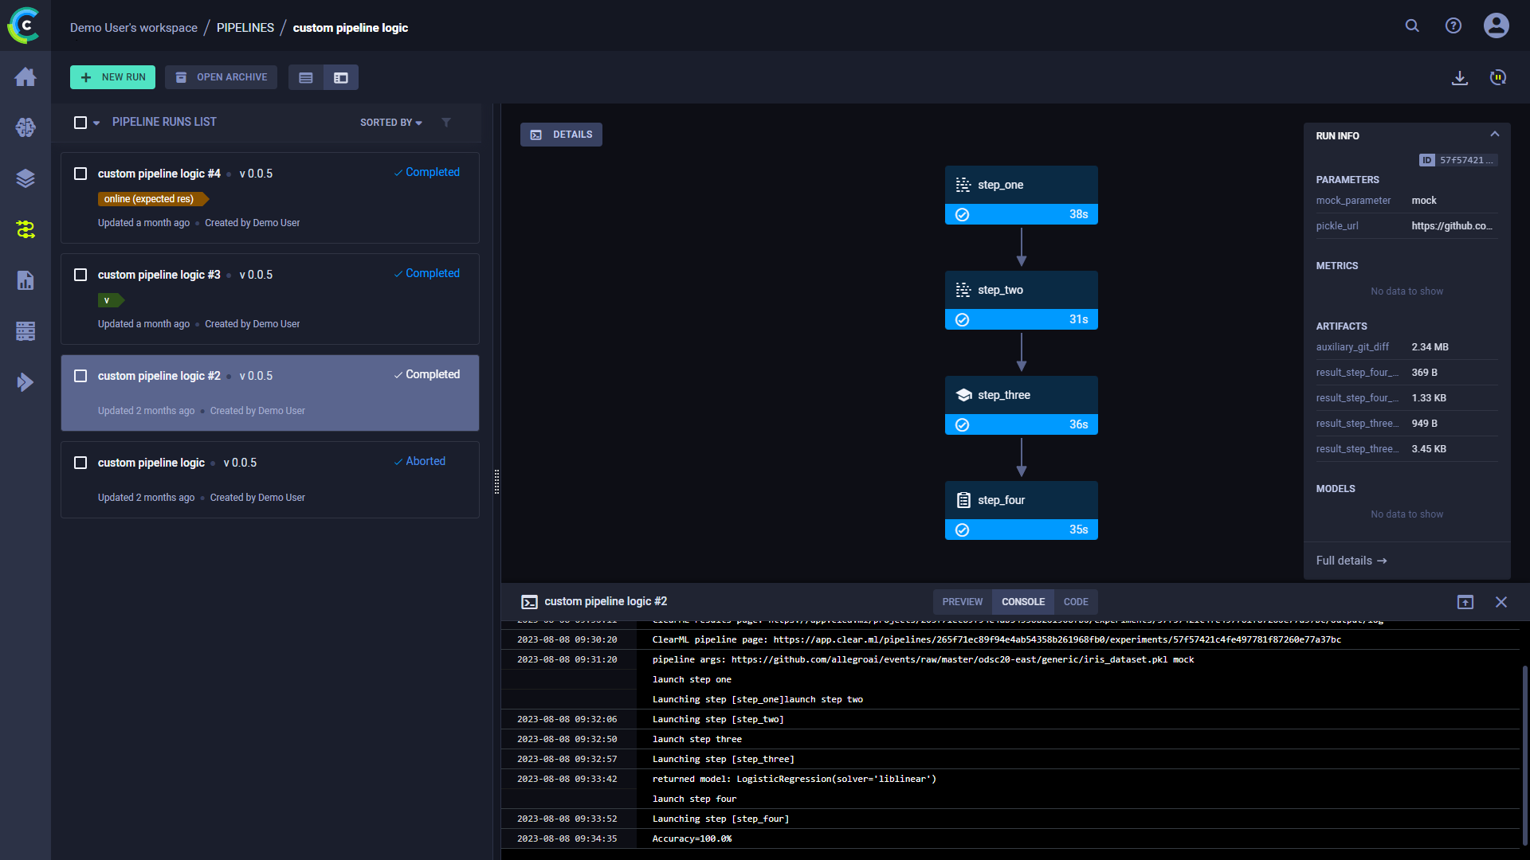The image size is (1530, 860).
Task: Open the Datasets section in the sidebar
Action: pyautogui.click(x=25, y=178)
